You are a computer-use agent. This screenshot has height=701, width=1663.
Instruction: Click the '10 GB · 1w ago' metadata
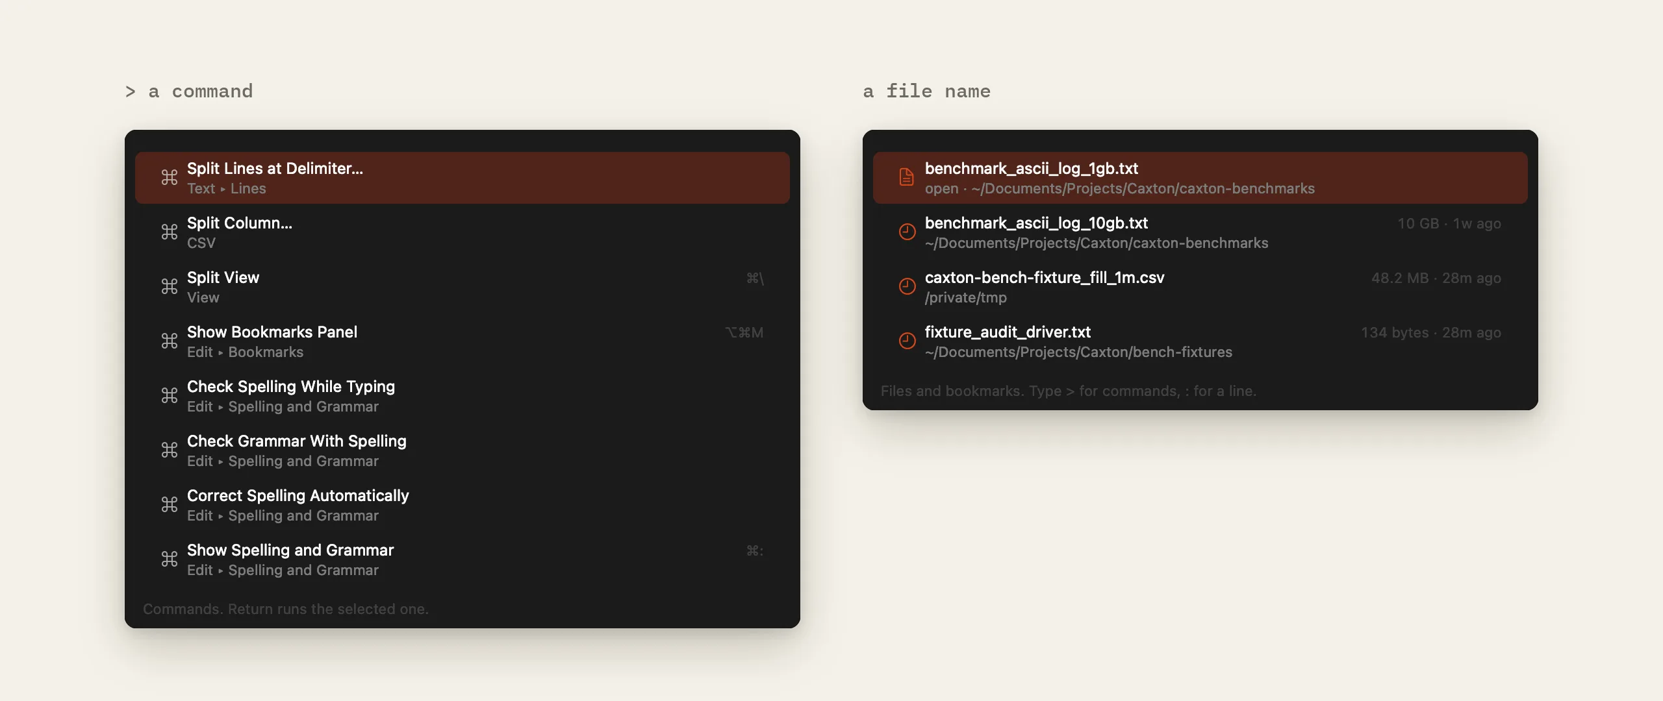click(1449, 223)
